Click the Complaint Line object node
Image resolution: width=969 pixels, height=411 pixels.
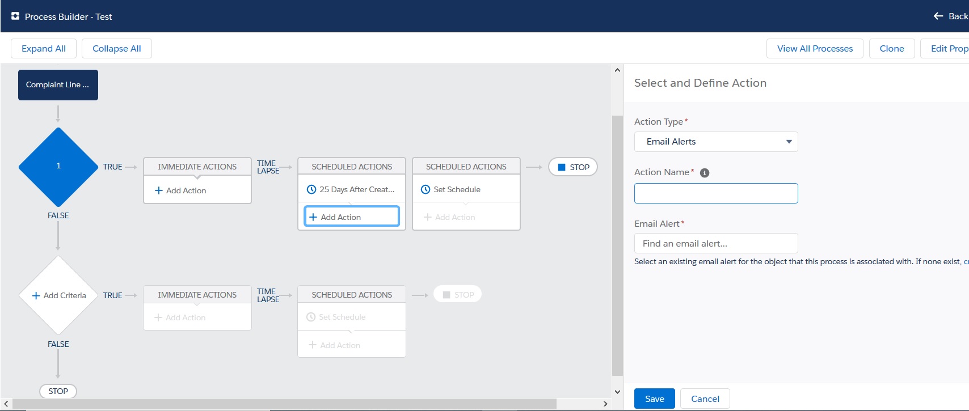[58, 85]
